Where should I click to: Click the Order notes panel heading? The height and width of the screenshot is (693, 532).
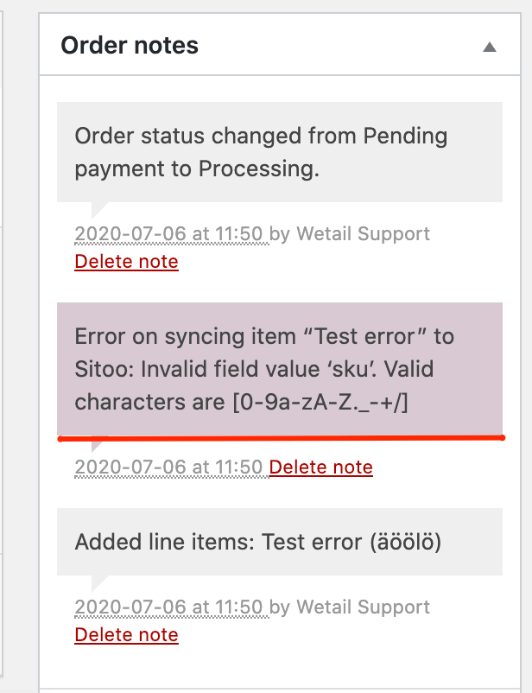pyautogui.click(x=130, y=46)
